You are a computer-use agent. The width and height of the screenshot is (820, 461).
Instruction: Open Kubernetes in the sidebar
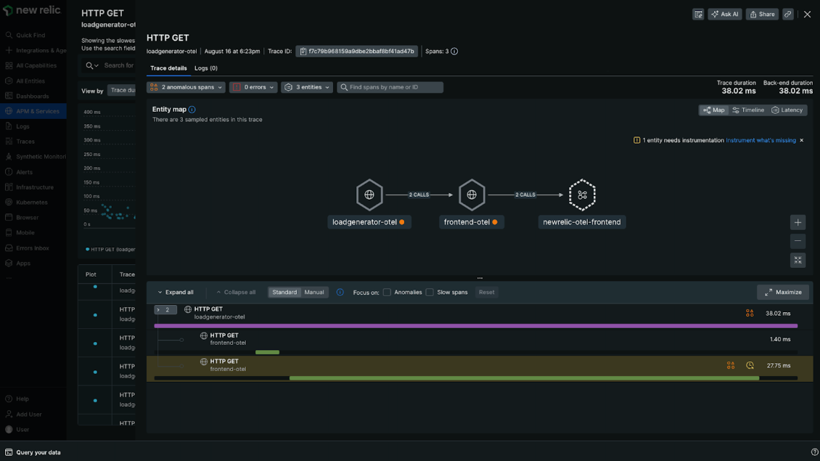[x=31, y=202]
